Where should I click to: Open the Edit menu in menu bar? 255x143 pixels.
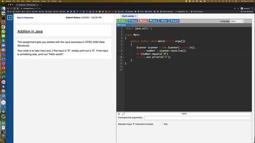(18, 1)
